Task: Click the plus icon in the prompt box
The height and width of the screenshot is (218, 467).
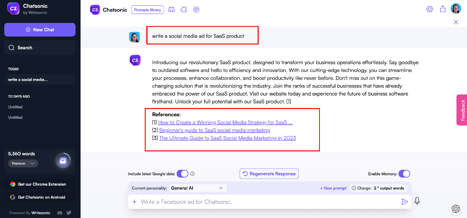Action: click(134, 202)
